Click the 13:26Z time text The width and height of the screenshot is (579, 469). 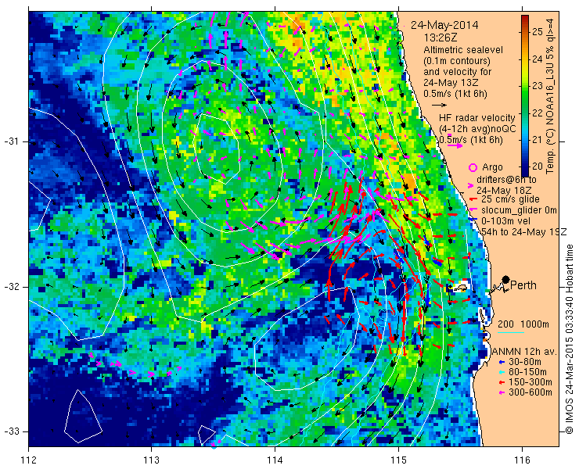(441, 38)
